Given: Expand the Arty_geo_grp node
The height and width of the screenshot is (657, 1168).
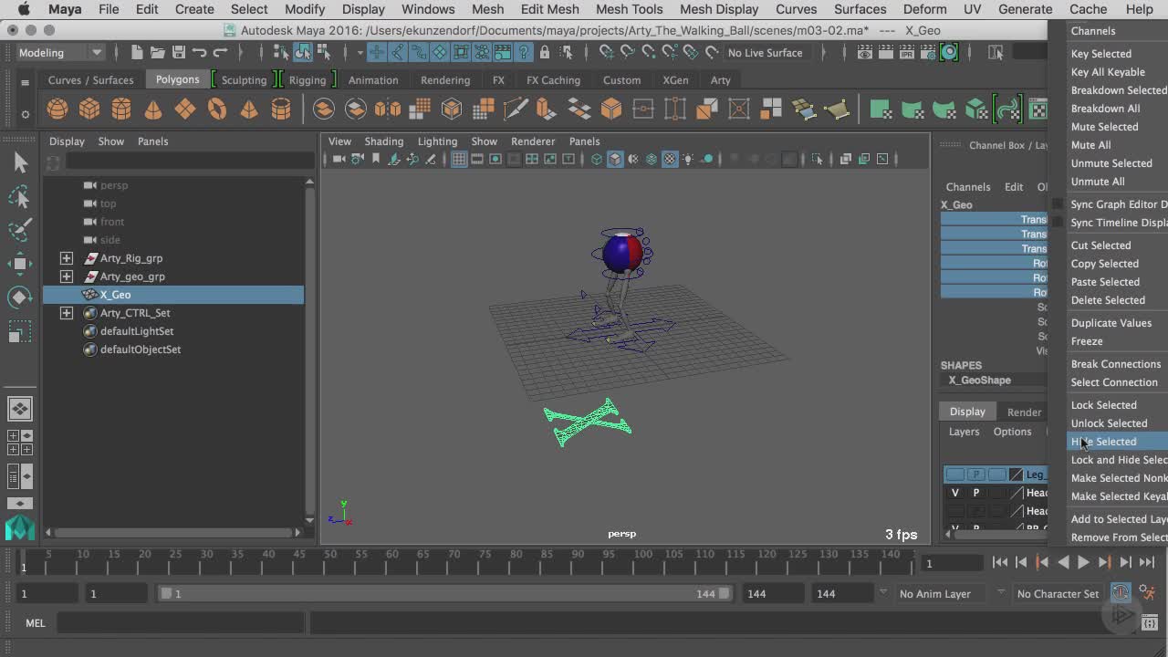Looking at the screenshot, I should click(67, 276).
